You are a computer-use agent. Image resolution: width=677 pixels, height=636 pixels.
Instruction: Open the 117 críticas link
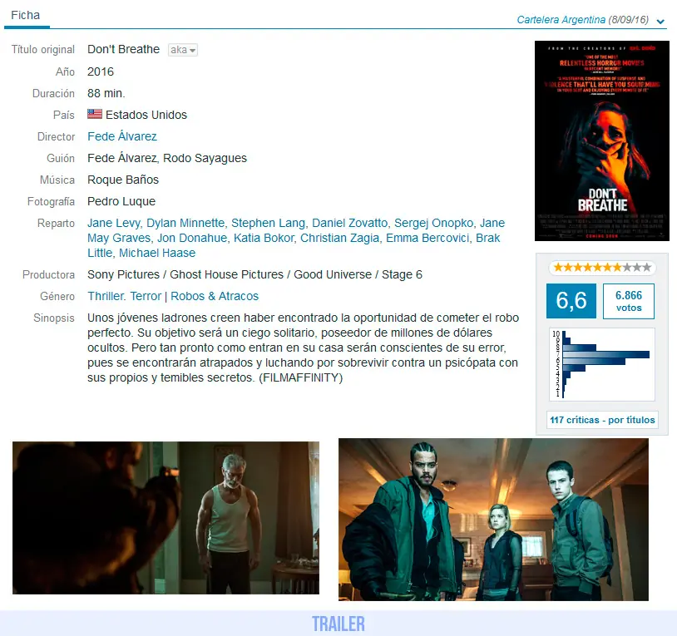(x=575, y=420)
